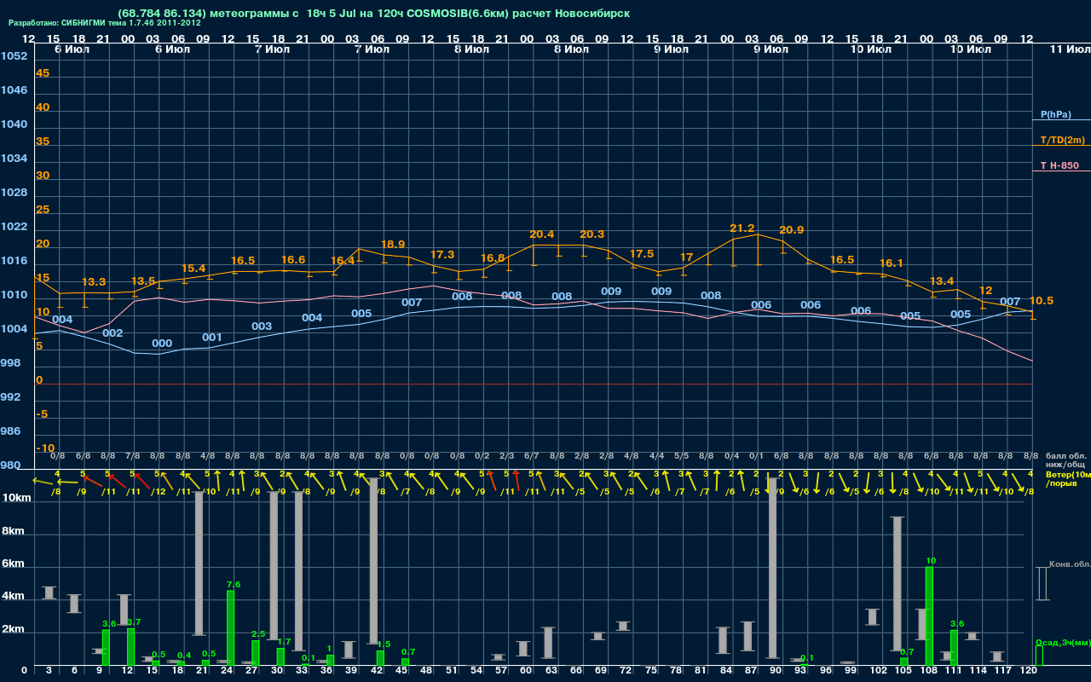Click the 6km height axis label
The width and height of the screenshot is (1091, 682).
click(11, 564)
